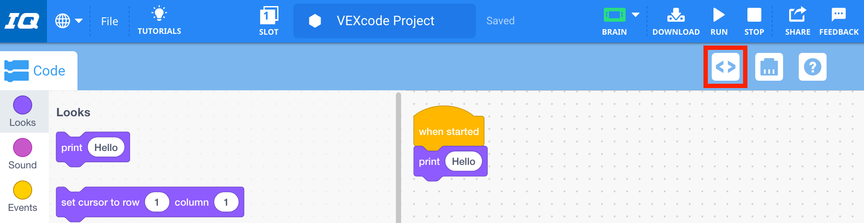Open the devices setup icon
The width and height of the screenshot is (864, 223).
769,67
